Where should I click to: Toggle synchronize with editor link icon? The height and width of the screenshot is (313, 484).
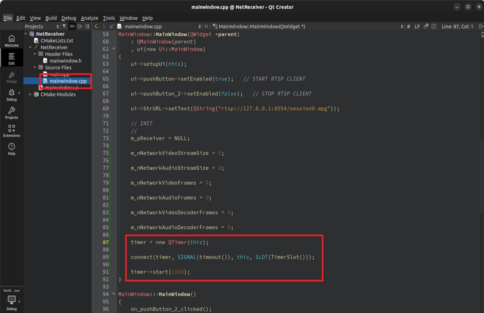click(72, 26)
